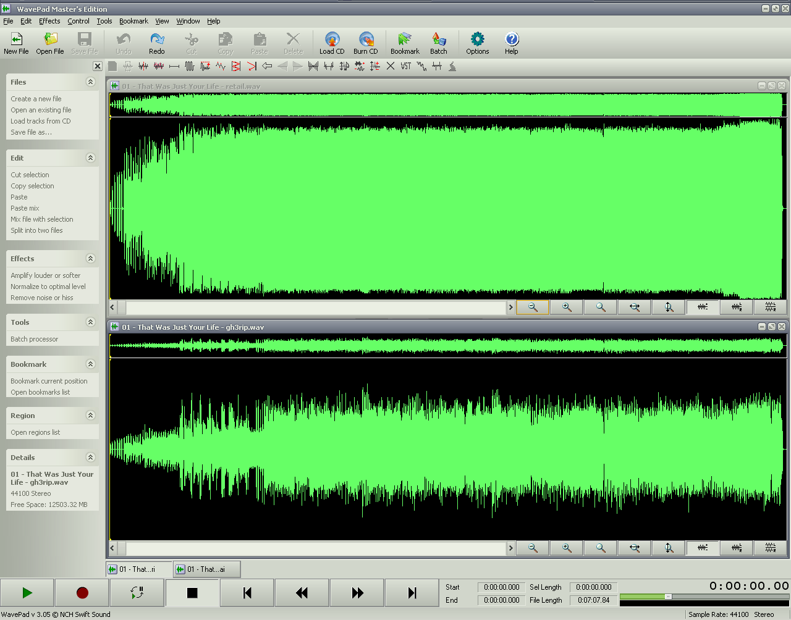This screenshot has height=620, width=791.
Task: Click the Open File toolbar icon
Action: pyautogui.click(x=50, y=43)
